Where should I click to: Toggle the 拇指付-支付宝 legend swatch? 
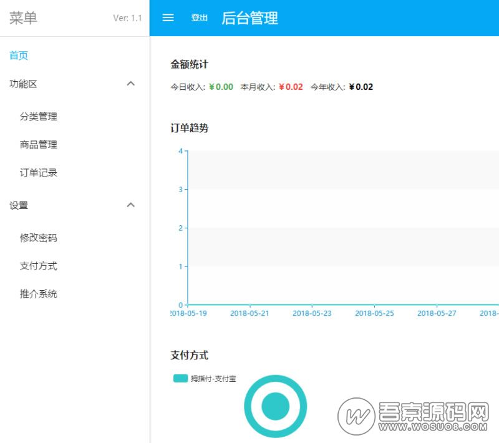click(x=180, y=378)
